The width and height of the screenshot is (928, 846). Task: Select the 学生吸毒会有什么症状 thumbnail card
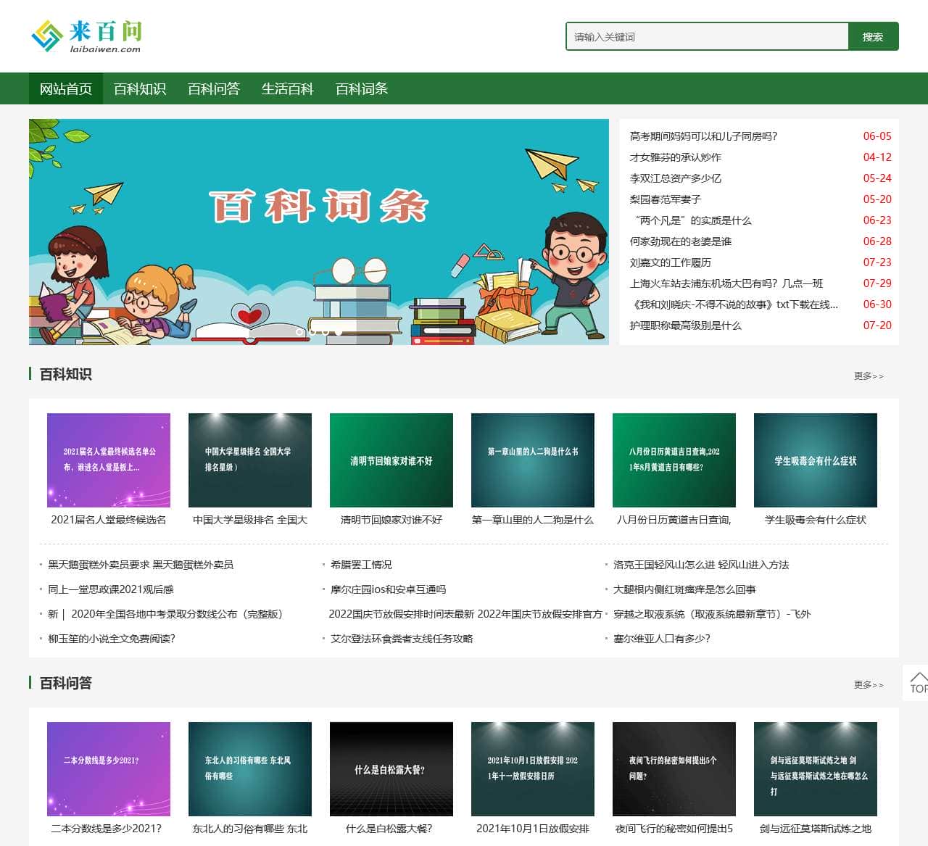click(816, 460)
